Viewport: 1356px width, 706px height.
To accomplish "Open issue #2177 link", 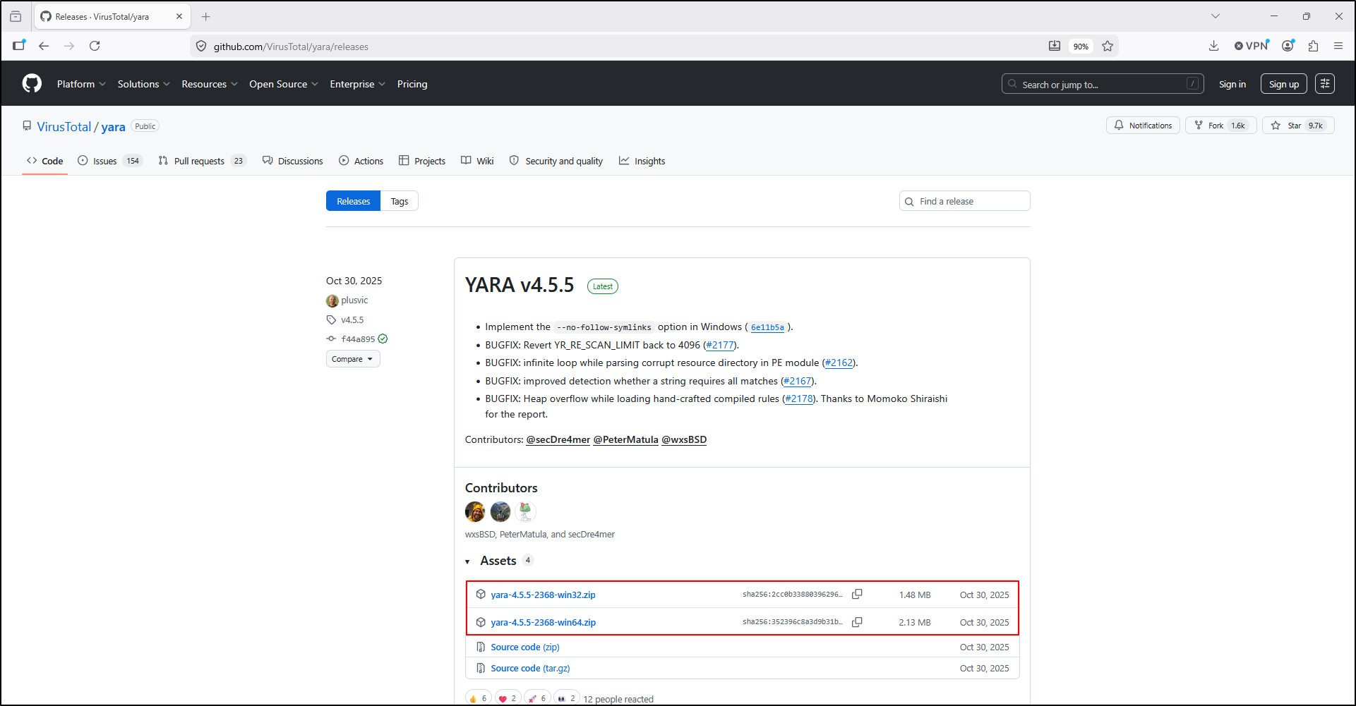I will coord(720,345).
